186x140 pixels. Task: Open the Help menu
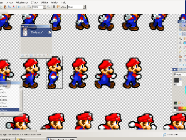[x=64, y=2]
